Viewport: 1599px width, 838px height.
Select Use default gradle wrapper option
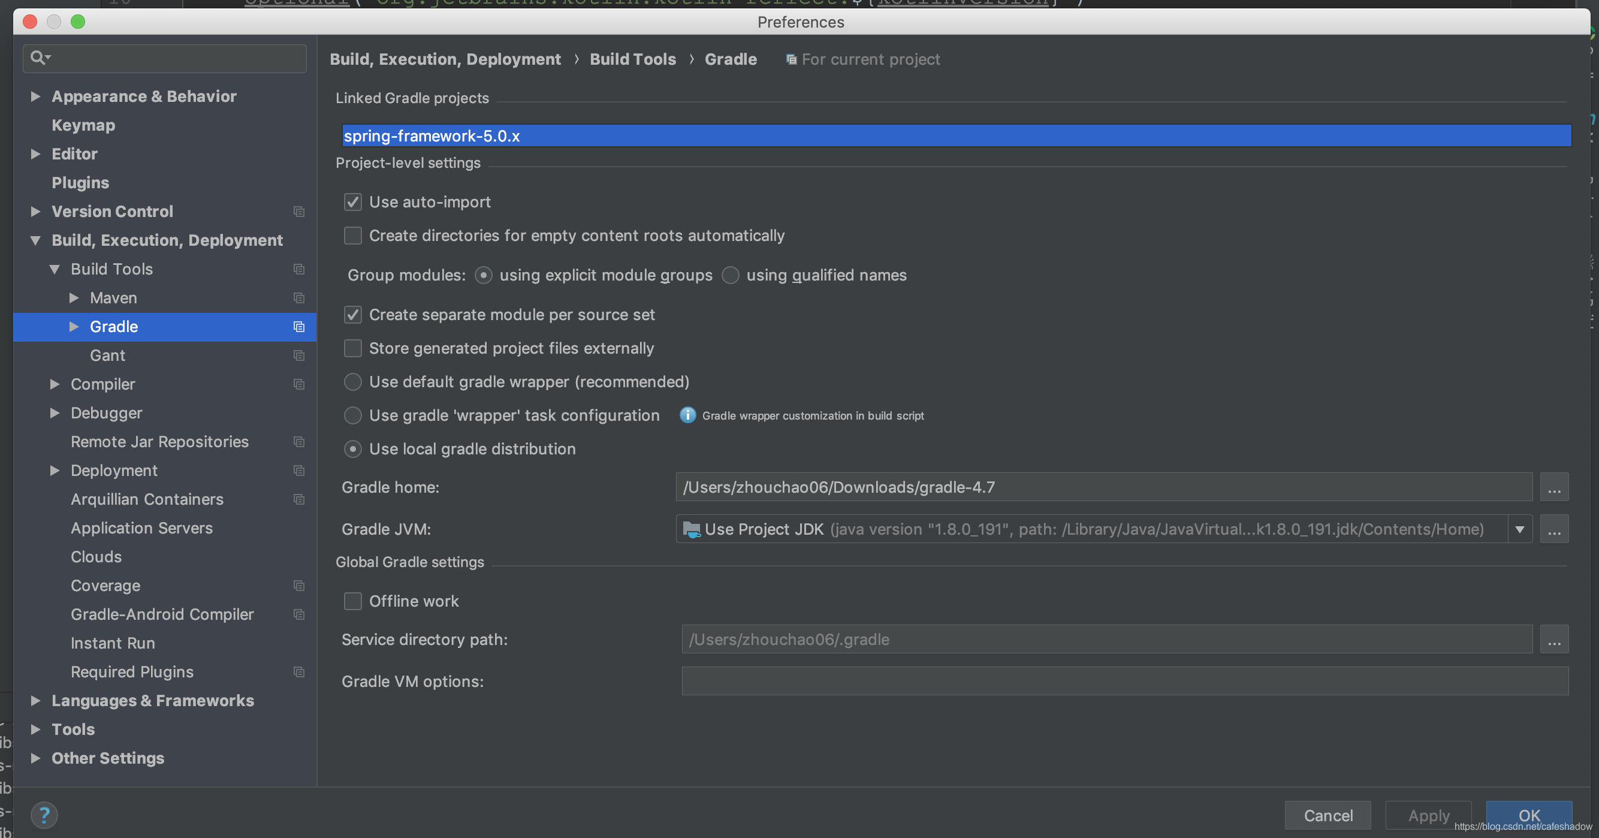[352, 382]
